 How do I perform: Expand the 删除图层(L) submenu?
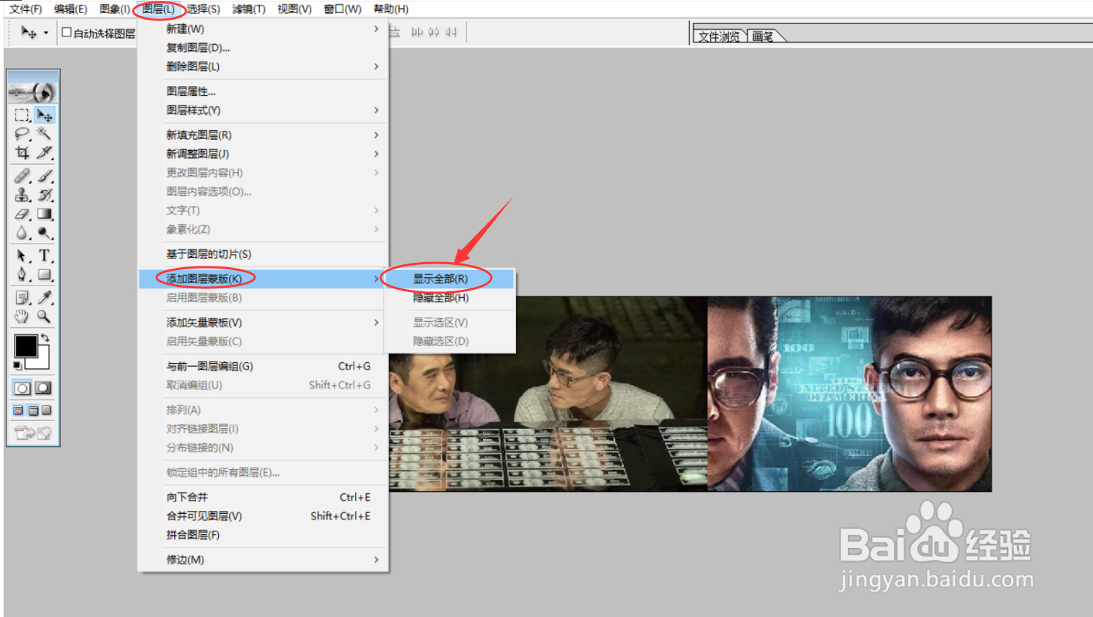(264, 67)
